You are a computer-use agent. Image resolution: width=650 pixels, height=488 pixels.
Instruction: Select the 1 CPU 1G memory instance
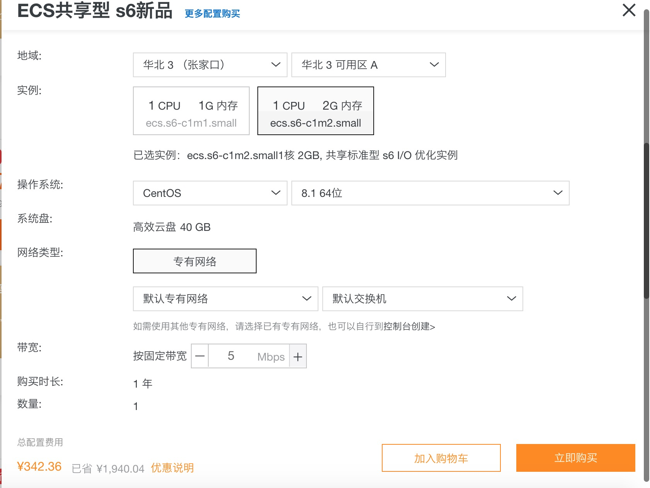[x=191, y=111]
